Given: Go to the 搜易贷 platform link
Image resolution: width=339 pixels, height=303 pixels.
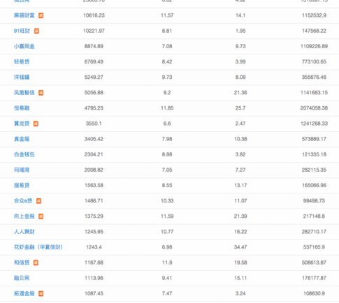Looking at the screenshot, I should [x=22, y=185].
